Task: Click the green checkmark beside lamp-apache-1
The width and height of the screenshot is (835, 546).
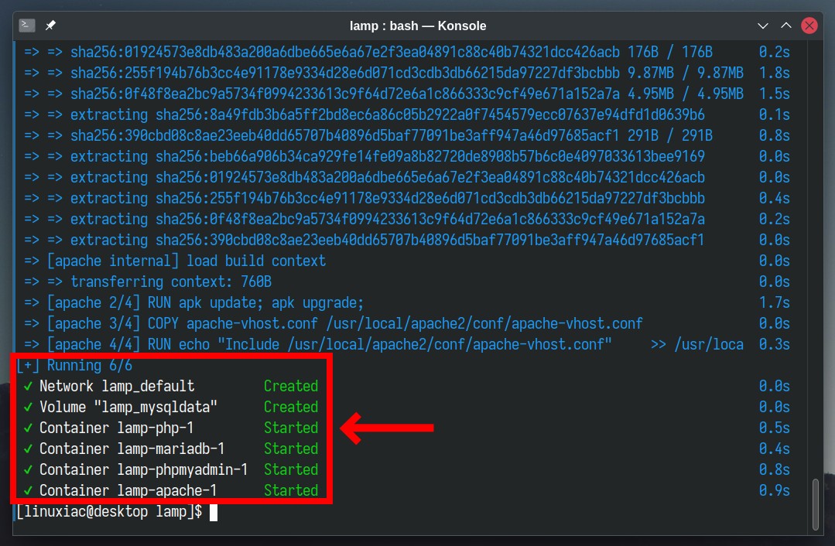Action: [28, 490]
